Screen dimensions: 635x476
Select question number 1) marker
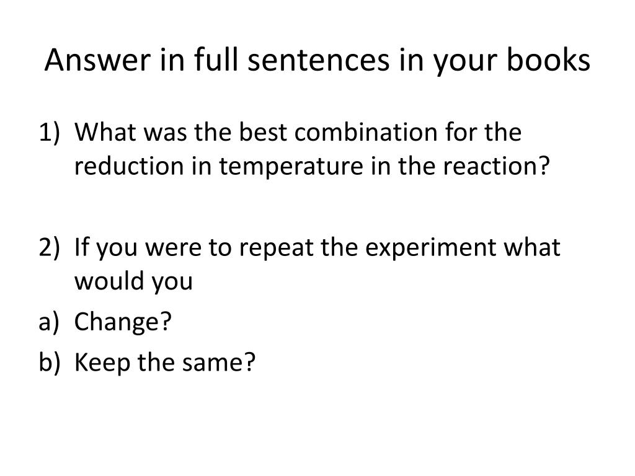point(50,133)
